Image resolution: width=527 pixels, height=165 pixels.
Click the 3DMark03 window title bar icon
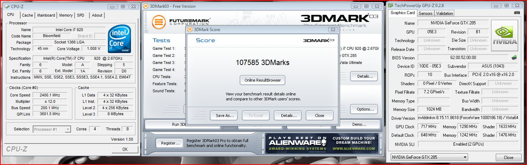click(147, 6)
